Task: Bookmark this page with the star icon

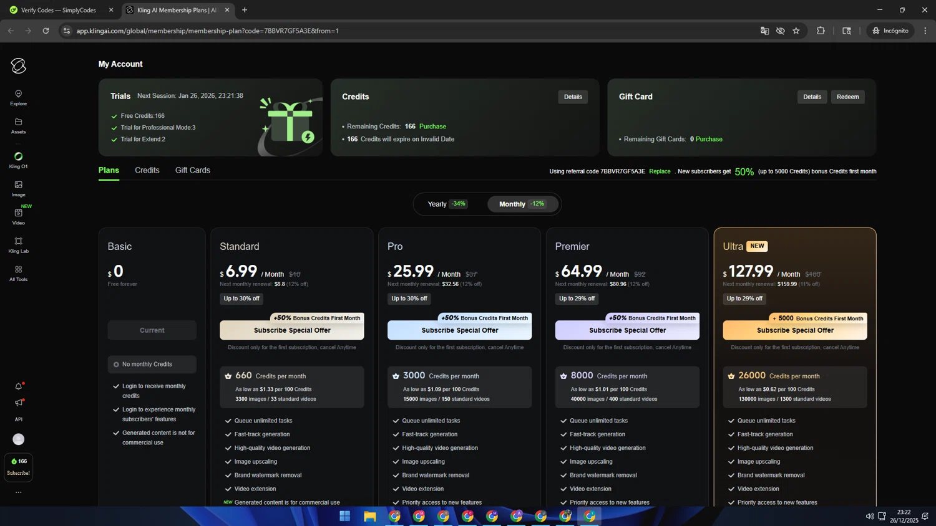Action: (796, 31)
